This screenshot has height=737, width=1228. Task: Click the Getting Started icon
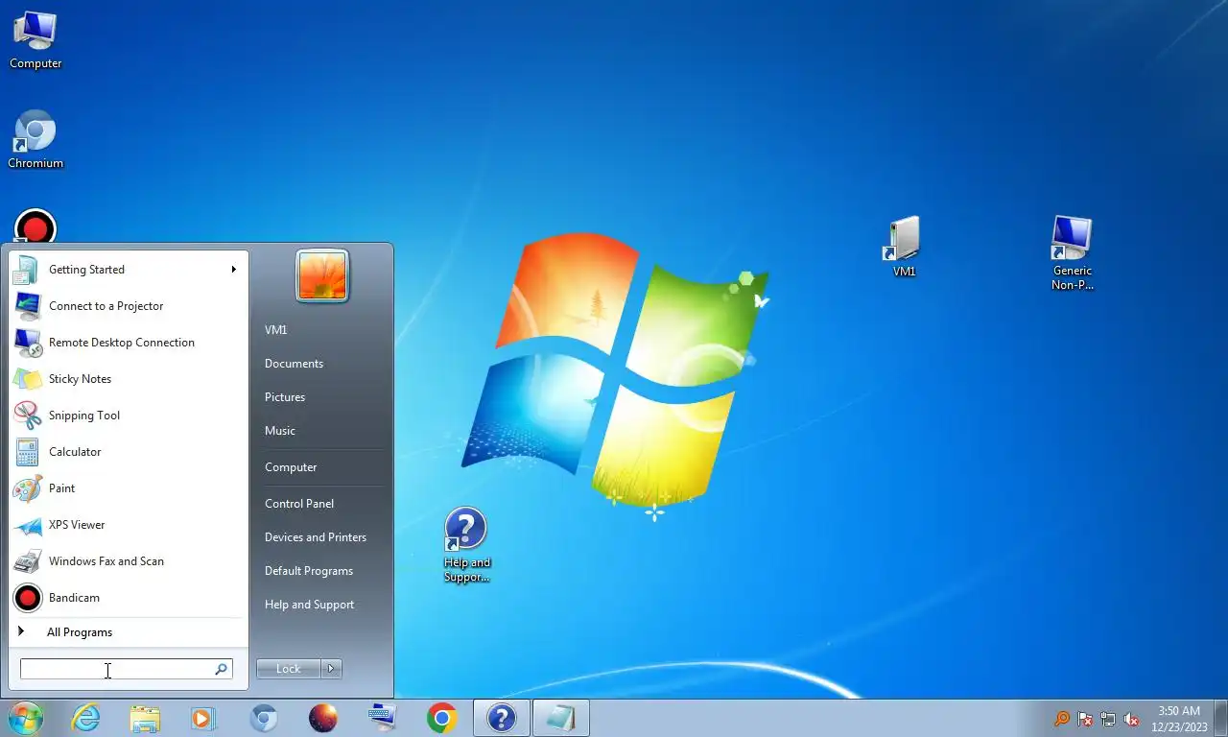[x=27, y=270]
